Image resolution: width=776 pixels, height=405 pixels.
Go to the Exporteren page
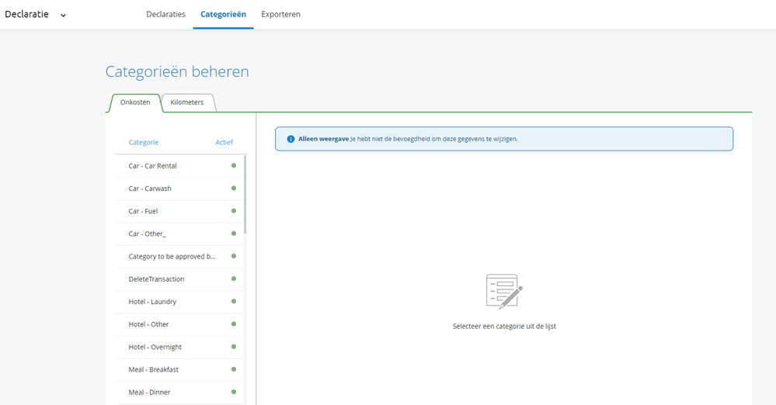coord(280,15)
